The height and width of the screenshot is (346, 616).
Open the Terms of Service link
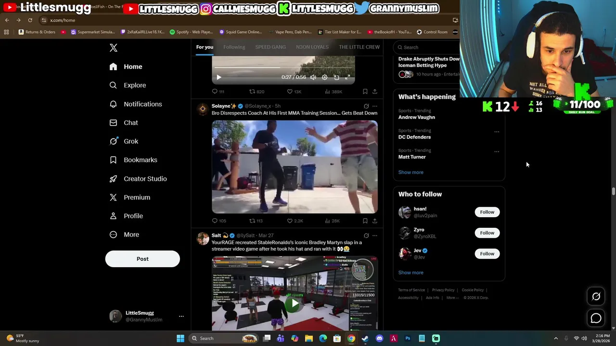411,290
